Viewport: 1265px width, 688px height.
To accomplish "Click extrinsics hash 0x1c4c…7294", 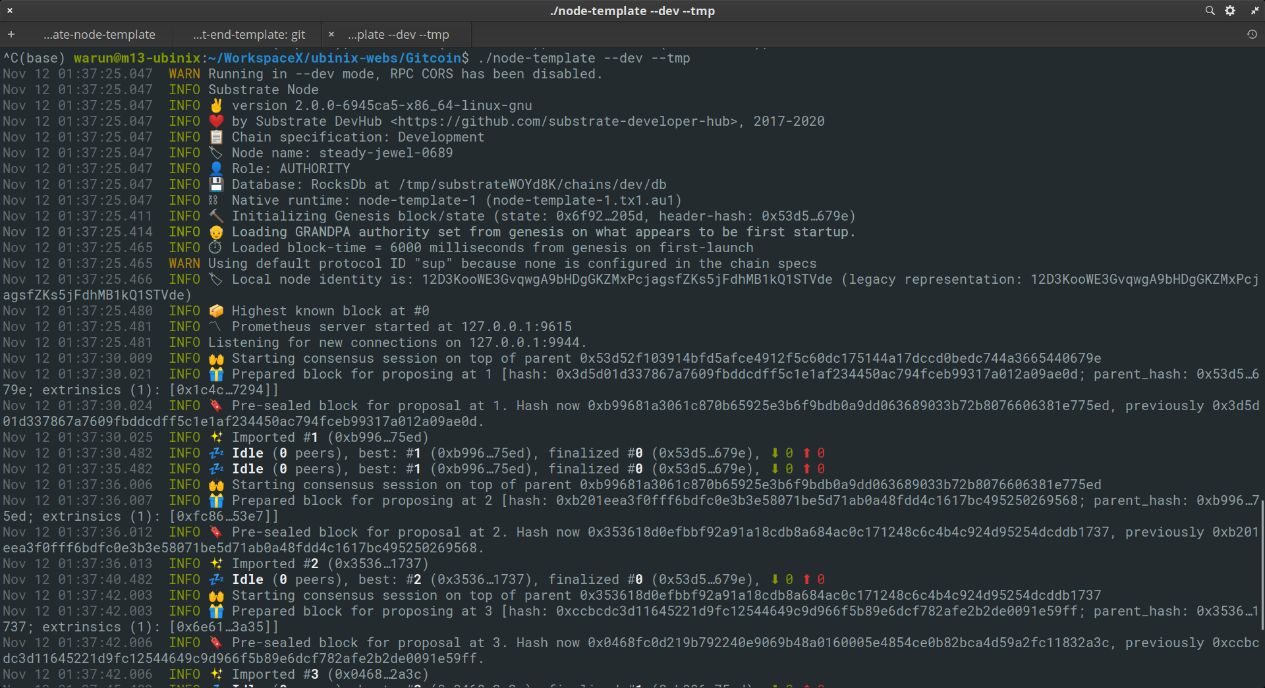I will 224,390.
